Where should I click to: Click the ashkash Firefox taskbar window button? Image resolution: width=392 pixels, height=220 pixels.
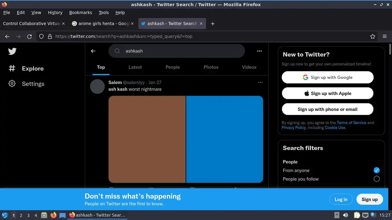[97, 215]
